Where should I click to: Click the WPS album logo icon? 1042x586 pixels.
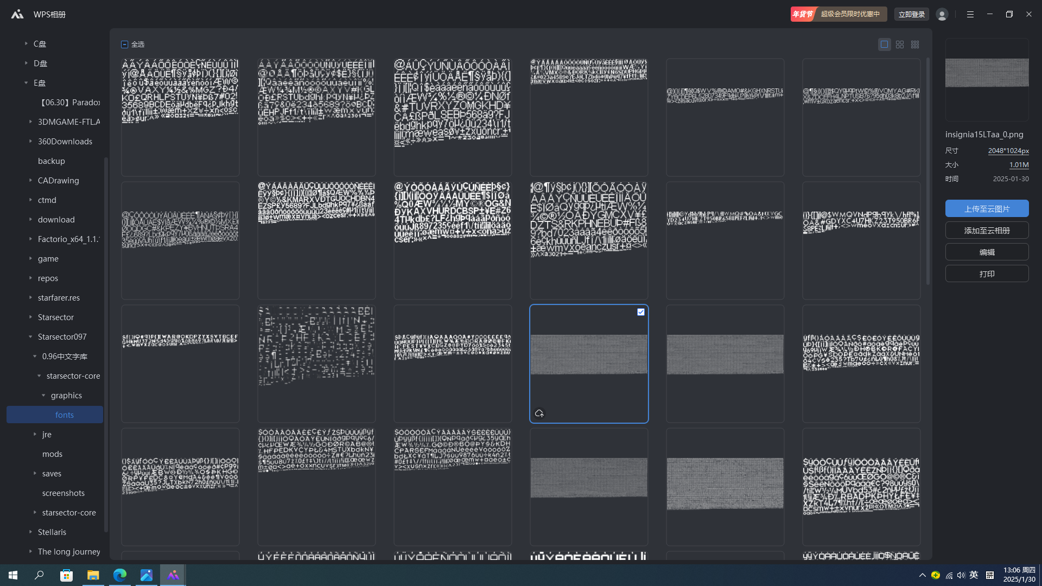17,15
